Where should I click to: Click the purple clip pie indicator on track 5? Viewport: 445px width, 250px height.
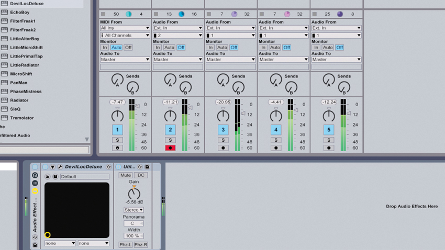[340, 14]
